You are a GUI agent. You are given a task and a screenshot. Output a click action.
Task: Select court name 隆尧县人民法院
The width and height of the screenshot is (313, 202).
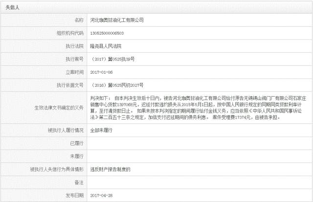coord(108,46)
